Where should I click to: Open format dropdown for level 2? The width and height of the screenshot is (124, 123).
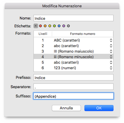coord(111,46)
